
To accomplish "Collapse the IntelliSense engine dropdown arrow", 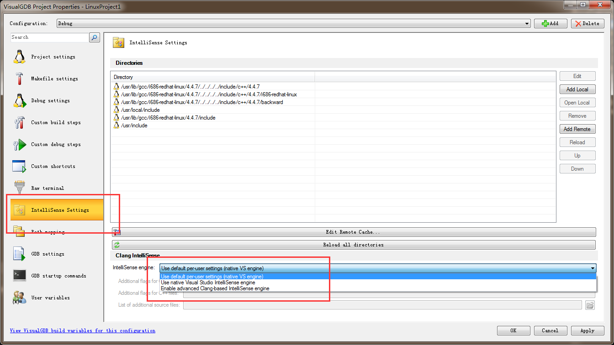I will (x=593, y=268).
